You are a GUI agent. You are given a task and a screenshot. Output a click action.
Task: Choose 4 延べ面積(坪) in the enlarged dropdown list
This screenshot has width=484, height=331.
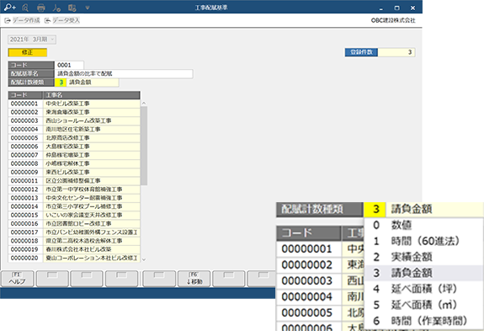tap(423, 289)
